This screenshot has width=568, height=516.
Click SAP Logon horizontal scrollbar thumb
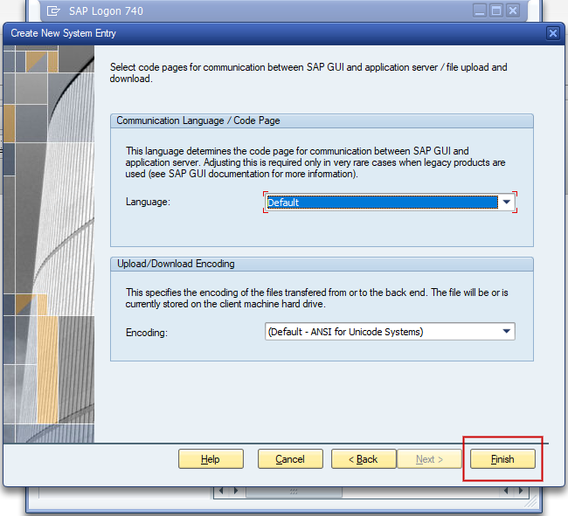(294, 492)
